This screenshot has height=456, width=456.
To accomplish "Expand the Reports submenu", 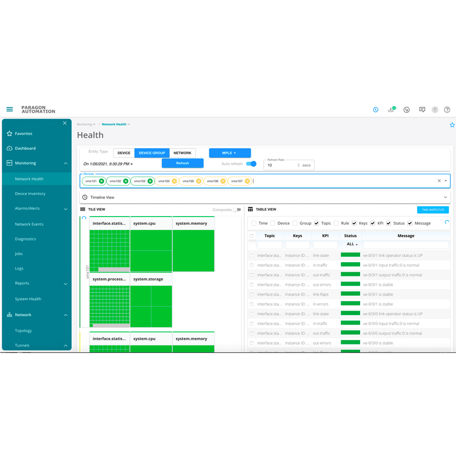I will tap(65, 284).
